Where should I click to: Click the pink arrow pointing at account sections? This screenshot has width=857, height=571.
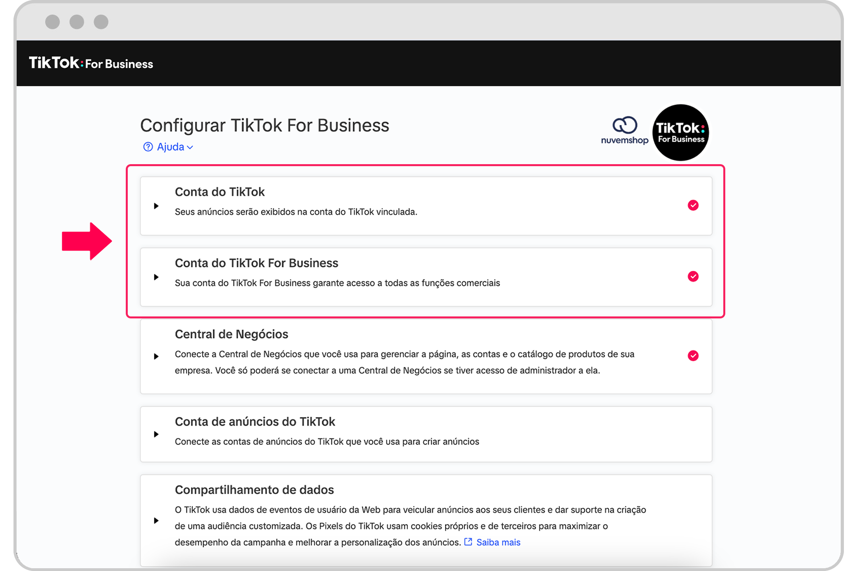click(87, 241)
